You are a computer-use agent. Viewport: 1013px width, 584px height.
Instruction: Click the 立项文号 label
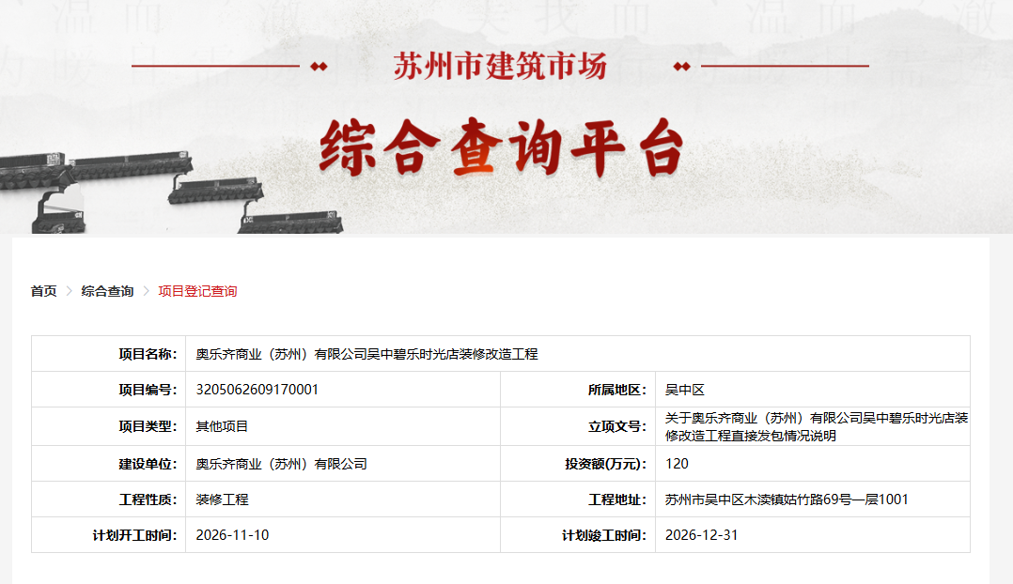(x=617, y=426)
